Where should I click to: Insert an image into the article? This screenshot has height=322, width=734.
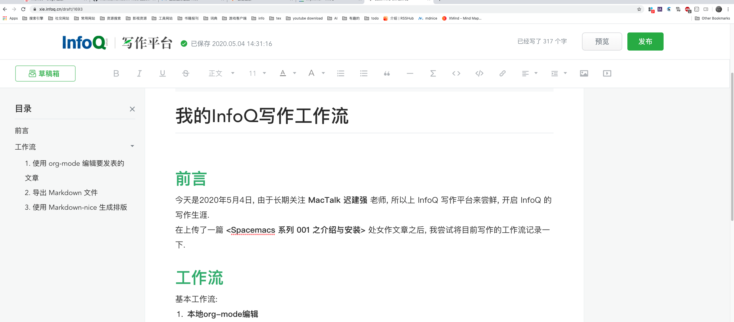pyautogui.click(x=584, y=74)
